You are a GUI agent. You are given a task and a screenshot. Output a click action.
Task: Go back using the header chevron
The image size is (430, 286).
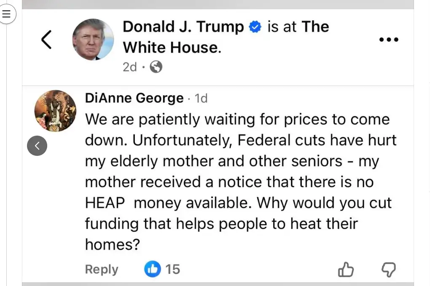[x=46, y=40]
